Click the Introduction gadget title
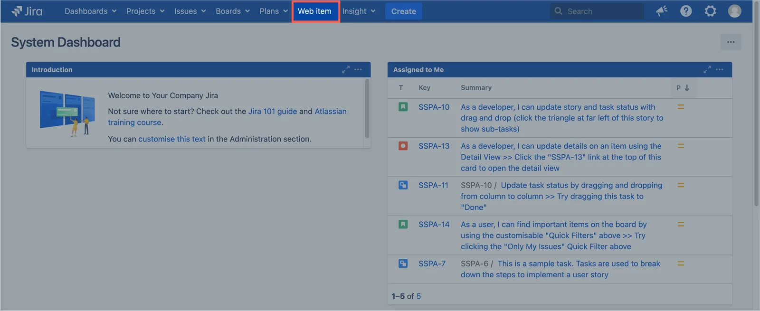Screen dimensions: 760x311 point(52,69)
